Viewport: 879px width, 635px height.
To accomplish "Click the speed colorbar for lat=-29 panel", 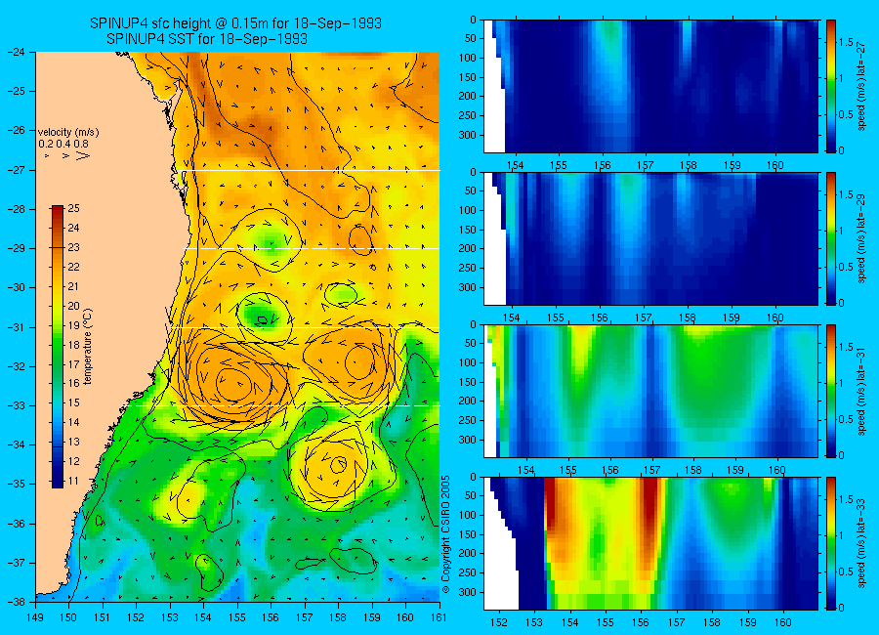I will pos(831,239).
